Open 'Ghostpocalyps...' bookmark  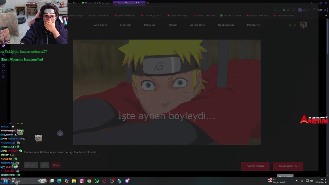77,15
